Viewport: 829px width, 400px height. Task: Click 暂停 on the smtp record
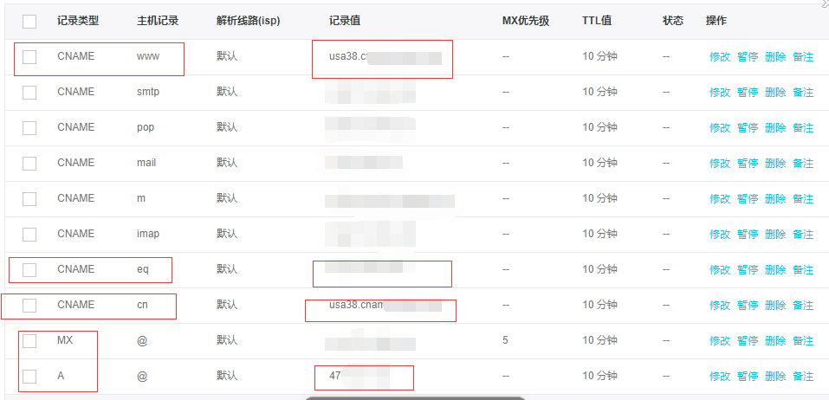(748, 92)
